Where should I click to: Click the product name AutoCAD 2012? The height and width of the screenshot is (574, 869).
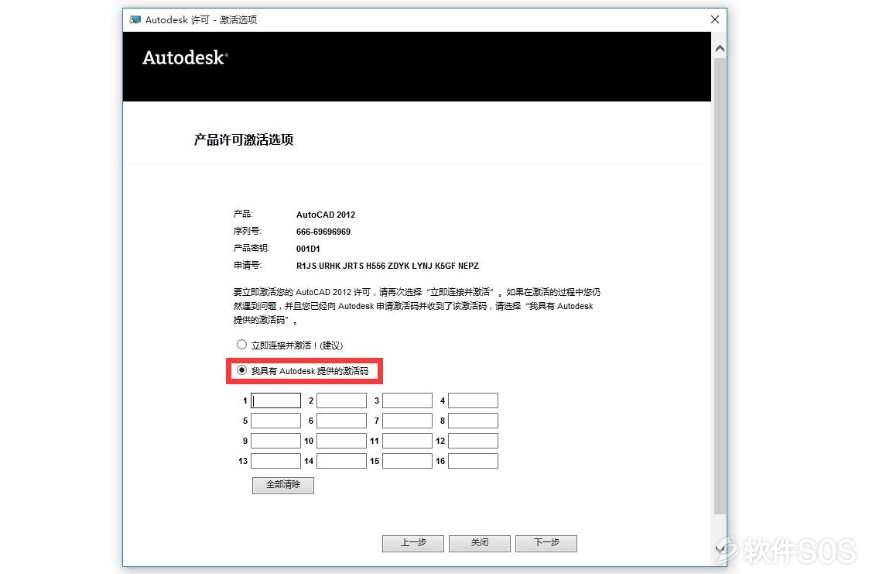pos(326,215)
